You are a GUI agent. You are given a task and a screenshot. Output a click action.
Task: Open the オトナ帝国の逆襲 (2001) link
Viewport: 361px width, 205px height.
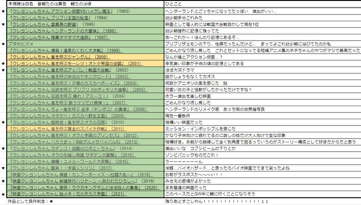pyautogui.click(x=76, y=64)
